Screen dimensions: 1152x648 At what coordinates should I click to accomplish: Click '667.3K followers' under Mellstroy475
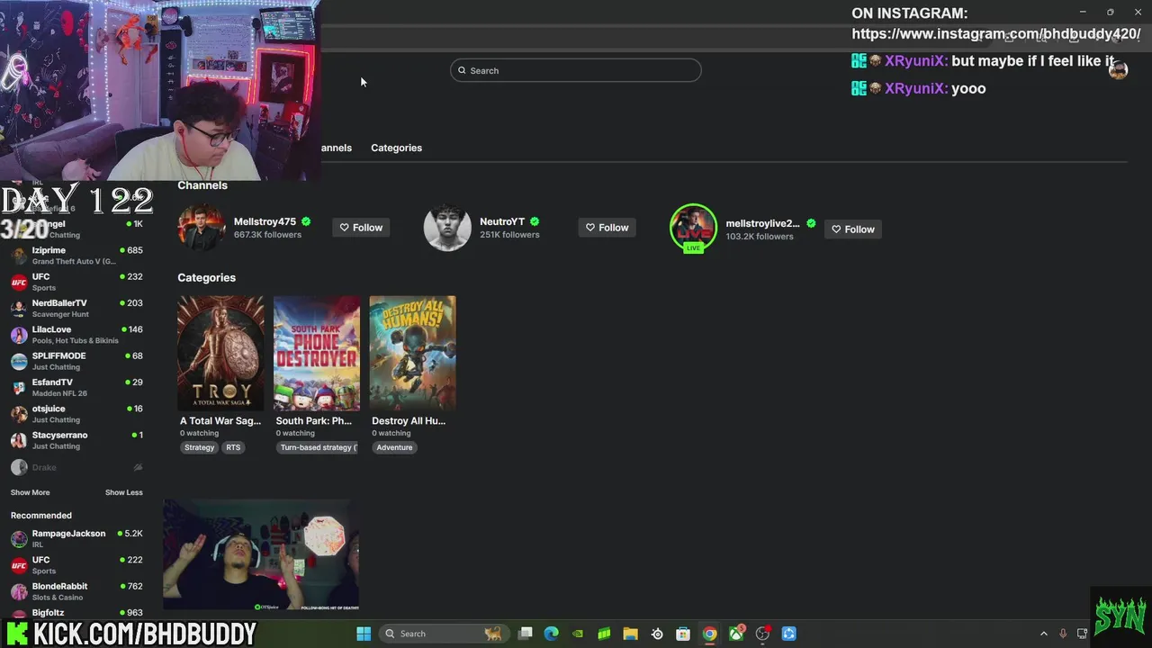[x=267, y=235]
